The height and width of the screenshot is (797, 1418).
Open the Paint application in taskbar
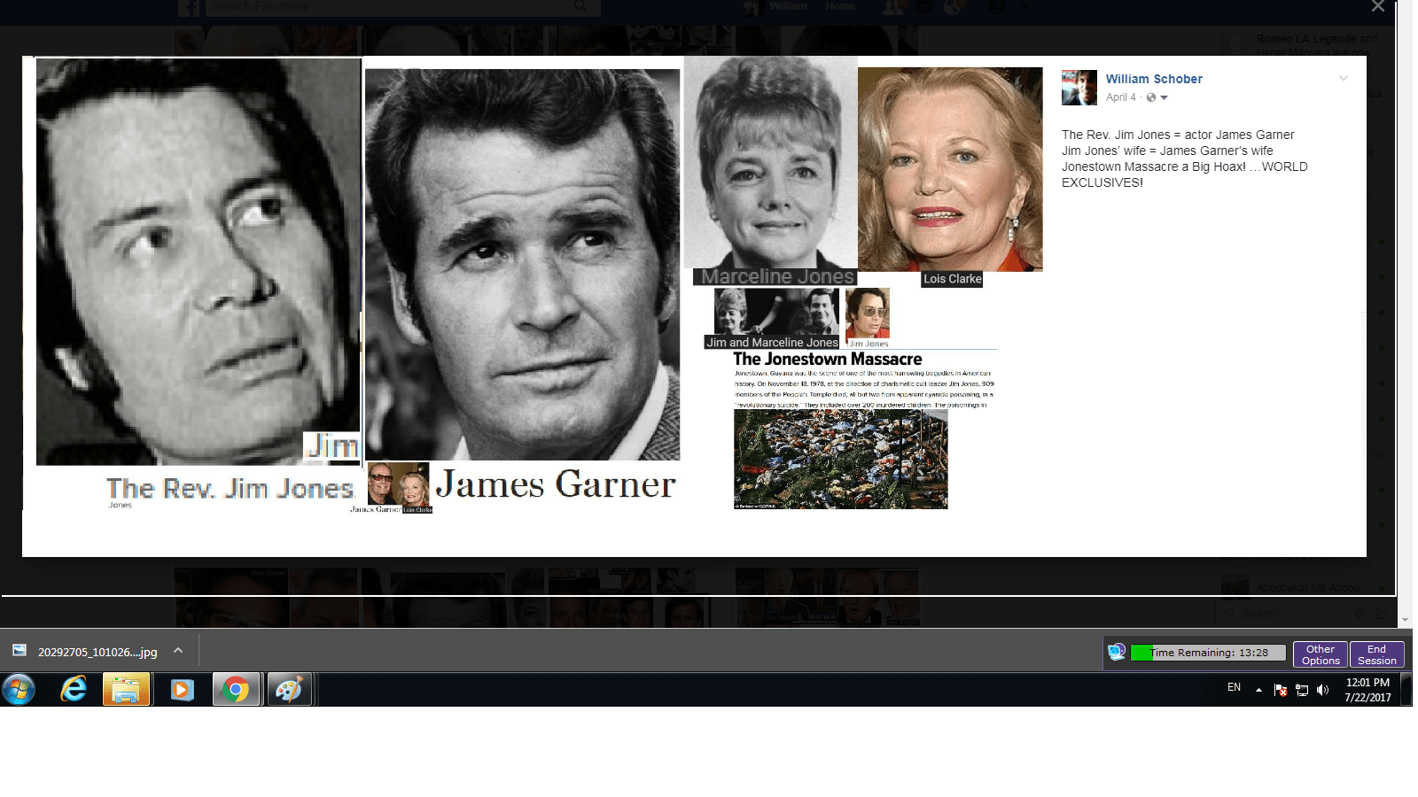click(x=289, y=689)
